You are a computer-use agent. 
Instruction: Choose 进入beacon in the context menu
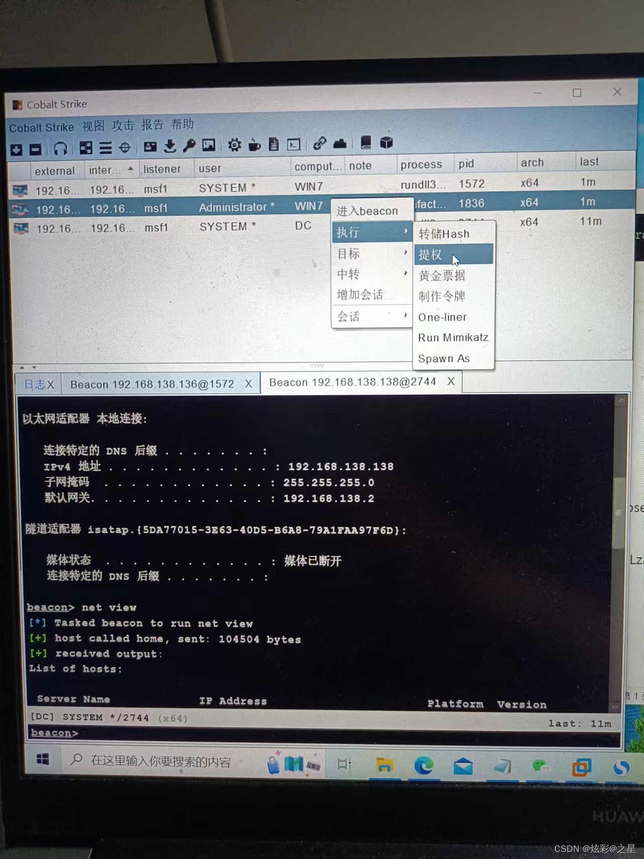pyautogui.click(x=372, y=210)
